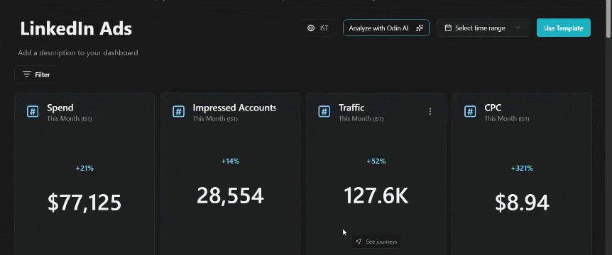
Task: Open the Filter button
Action: click(x=36, y=75)
